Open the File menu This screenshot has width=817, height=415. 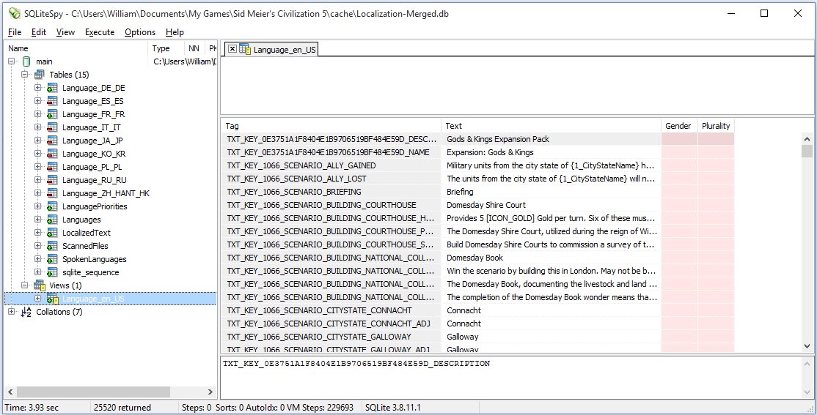click(15, 32)
